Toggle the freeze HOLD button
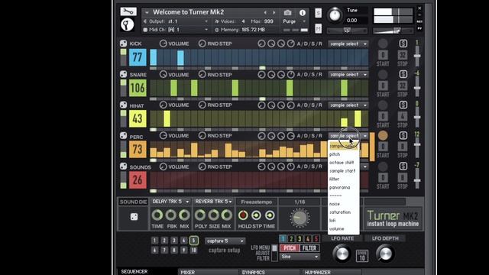 243,215
